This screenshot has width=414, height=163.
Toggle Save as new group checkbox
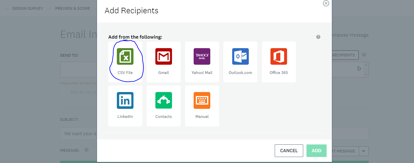64,92
